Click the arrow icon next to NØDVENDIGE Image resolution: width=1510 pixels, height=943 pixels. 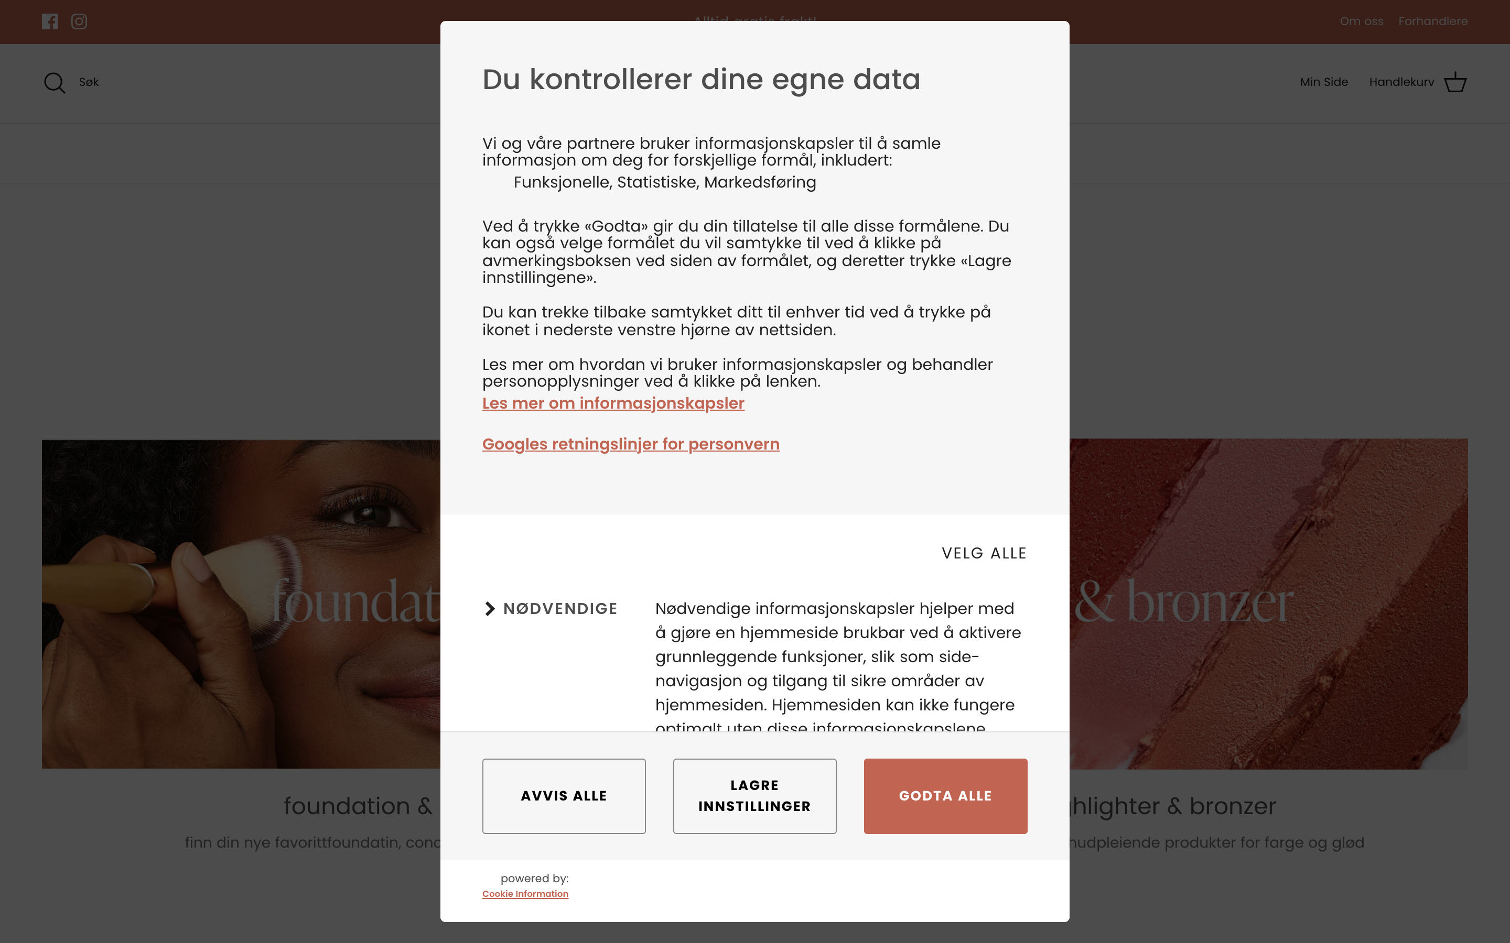pyautogui.click(x=490, y=608)
